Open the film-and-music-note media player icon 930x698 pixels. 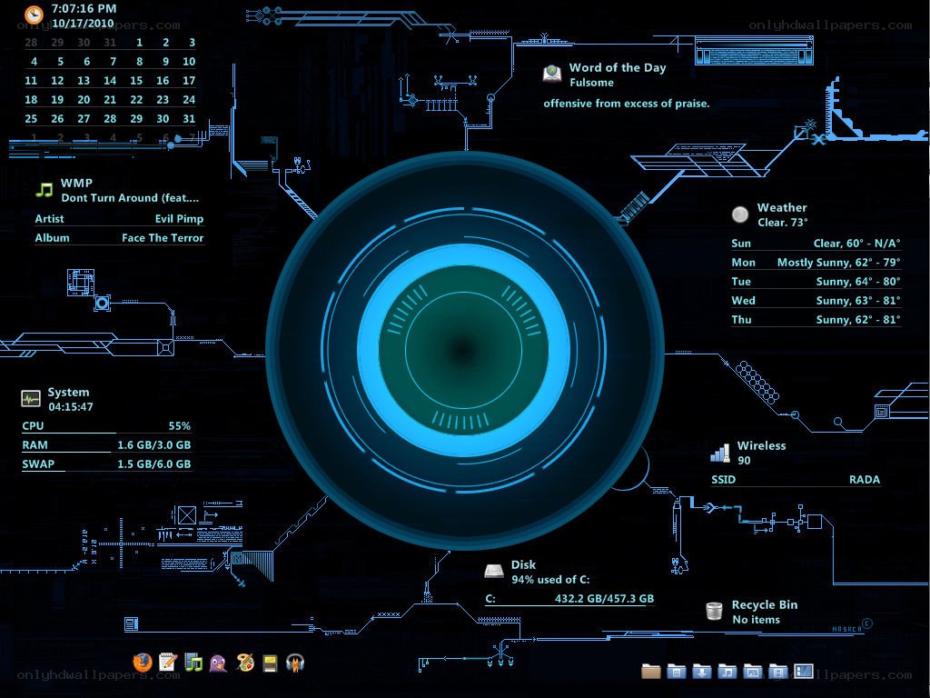pyautogui.click(x=193, y=662)
